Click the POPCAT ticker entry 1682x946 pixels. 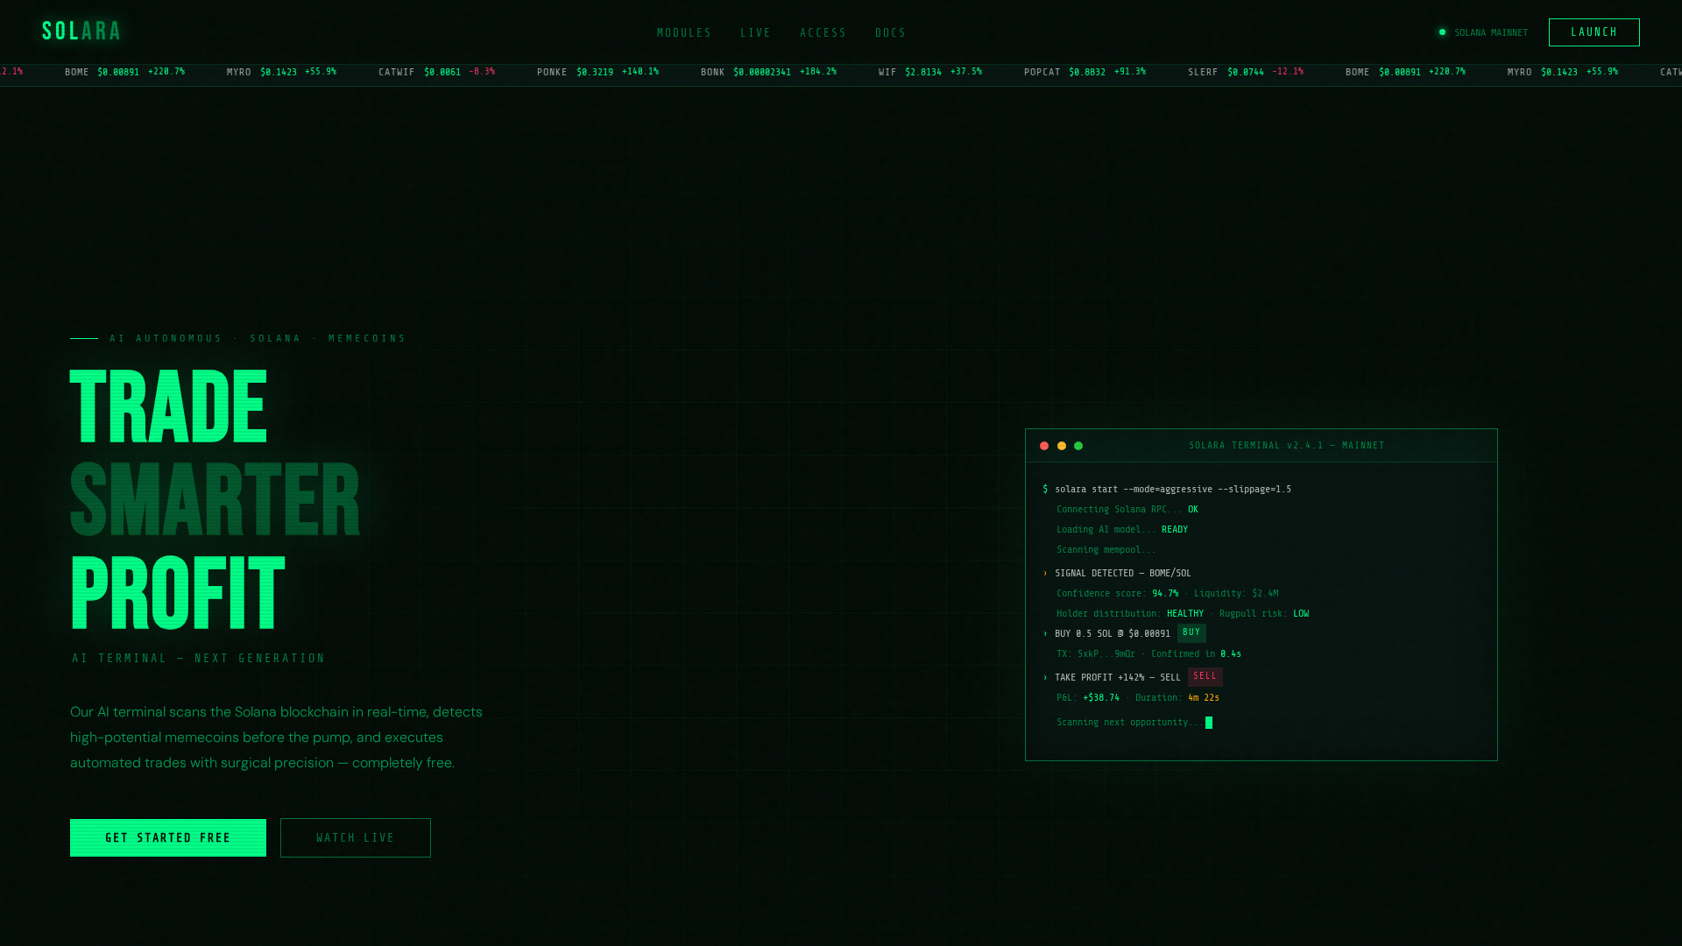pos(1085,73)
